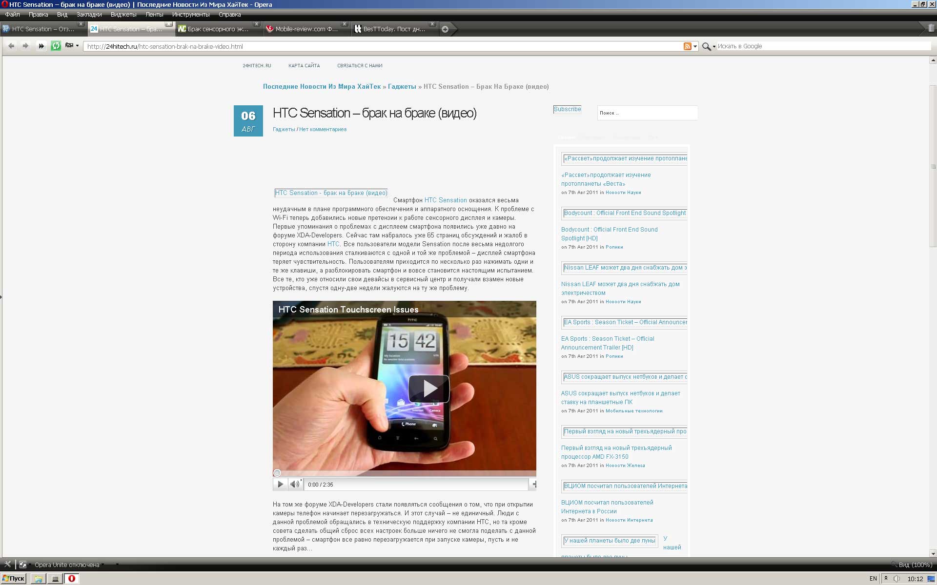
Task: Close the BesTToday tab
Action: point(432,24)
